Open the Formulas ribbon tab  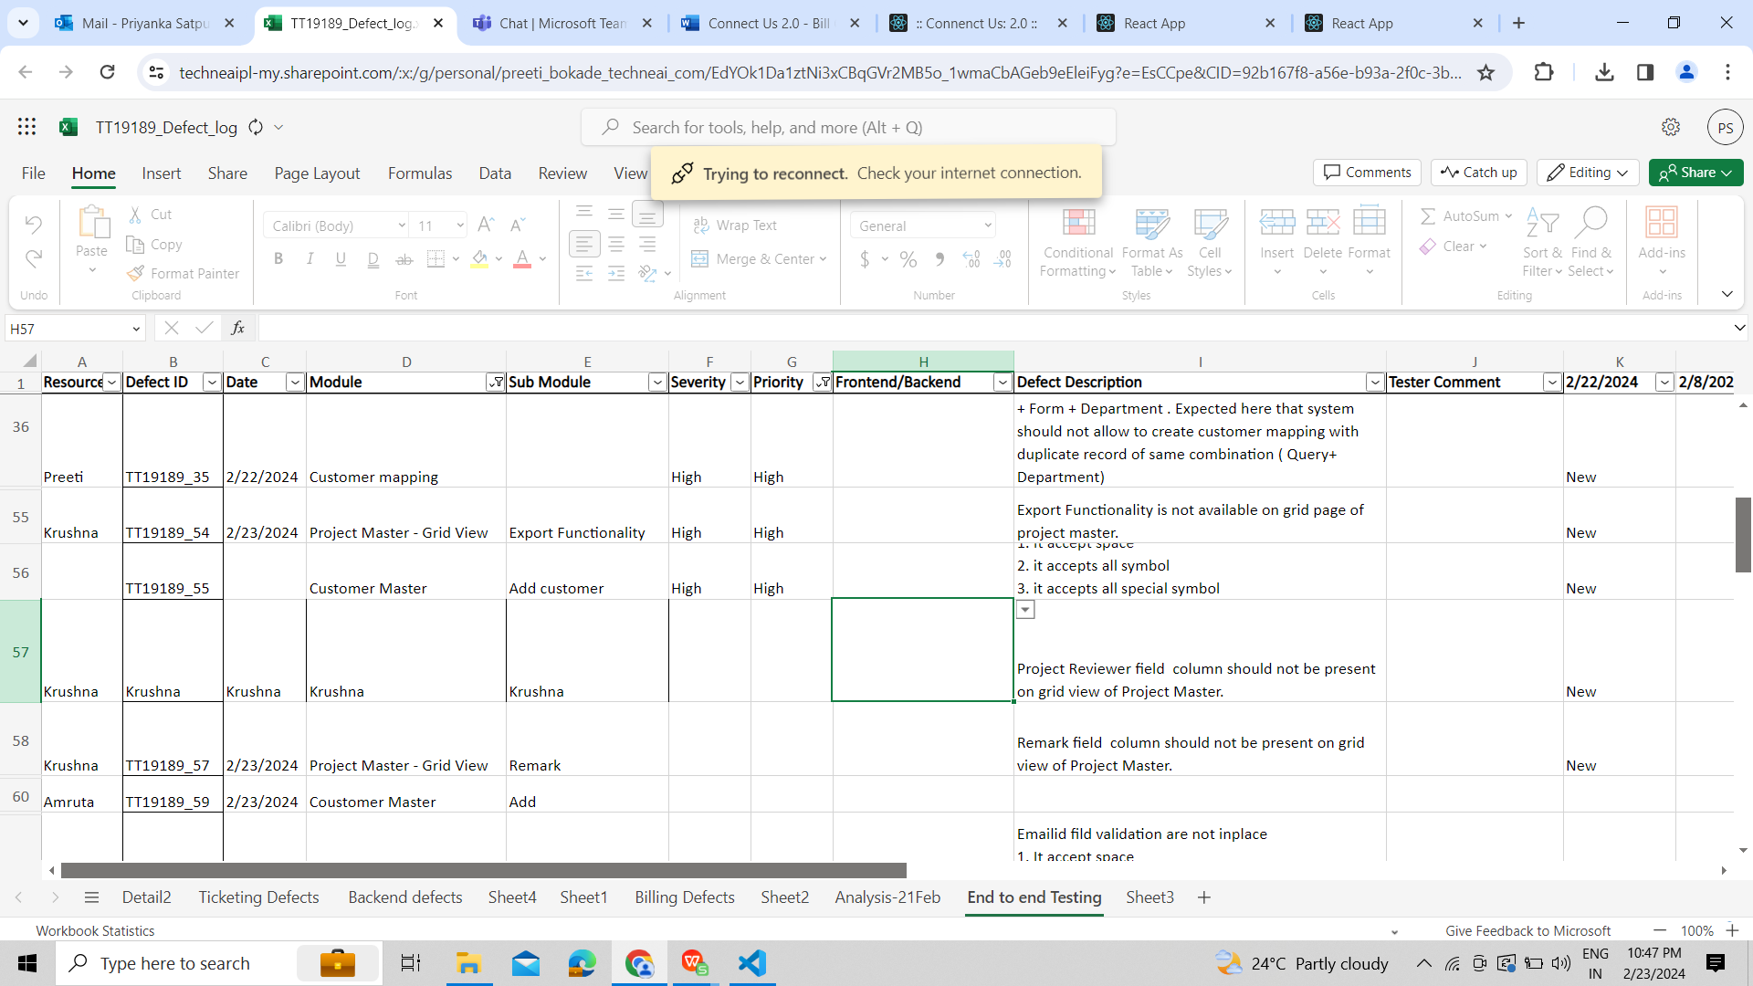[x=420, y=173]
